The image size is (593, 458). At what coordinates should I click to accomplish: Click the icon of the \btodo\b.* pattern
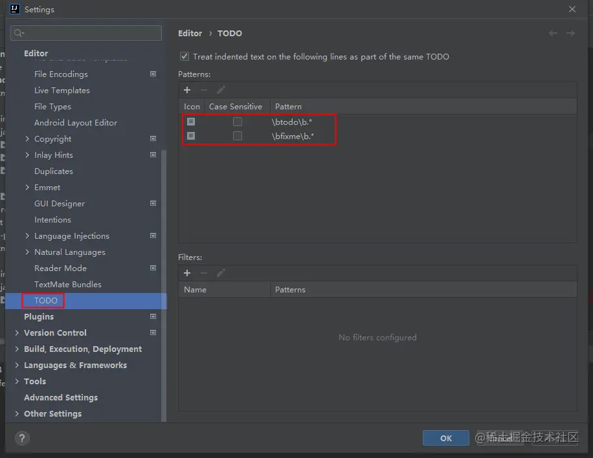pyautogui.click(x=191, y=122)
